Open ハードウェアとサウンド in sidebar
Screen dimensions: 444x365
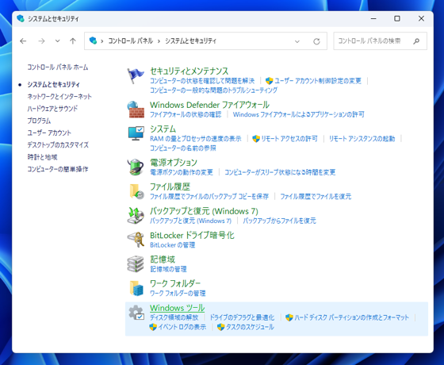coord(52,109)
